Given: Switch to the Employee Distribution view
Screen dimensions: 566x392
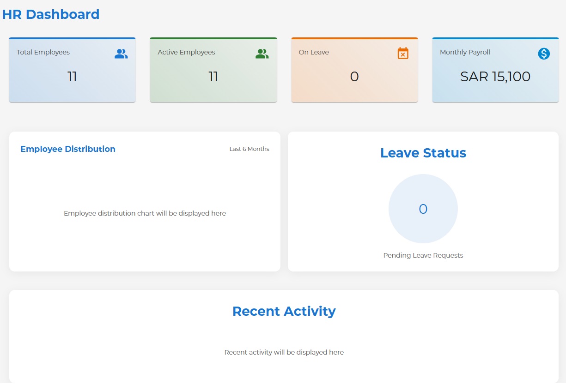Looking at the screenshot, I should click(x=68, y=149).
